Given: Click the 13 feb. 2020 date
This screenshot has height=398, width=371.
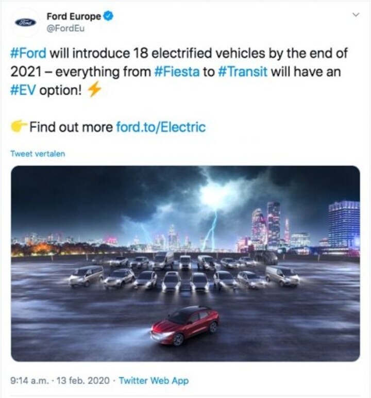Looking at the screenshot, I should 83,380.
